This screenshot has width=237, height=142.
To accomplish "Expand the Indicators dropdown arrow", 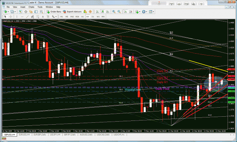I will pos(140,12).
